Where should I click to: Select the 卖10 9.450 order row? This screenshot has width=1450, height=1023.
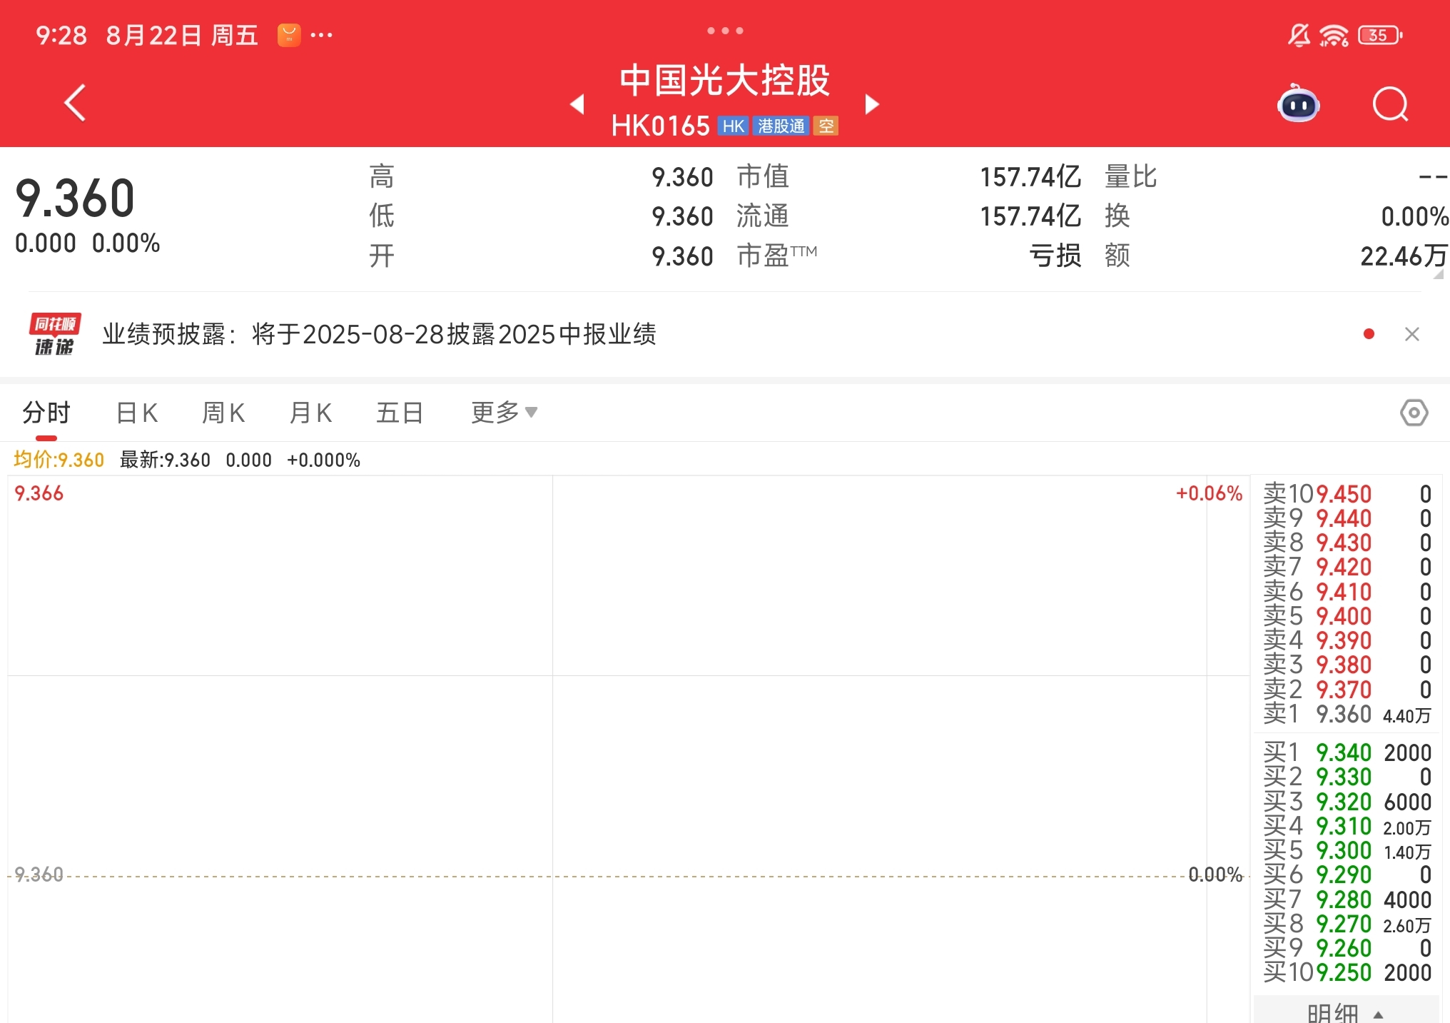point(1347,494)
